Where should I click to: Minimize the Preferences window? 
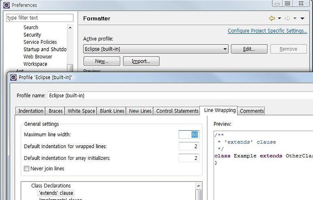(x=277, y=4)
